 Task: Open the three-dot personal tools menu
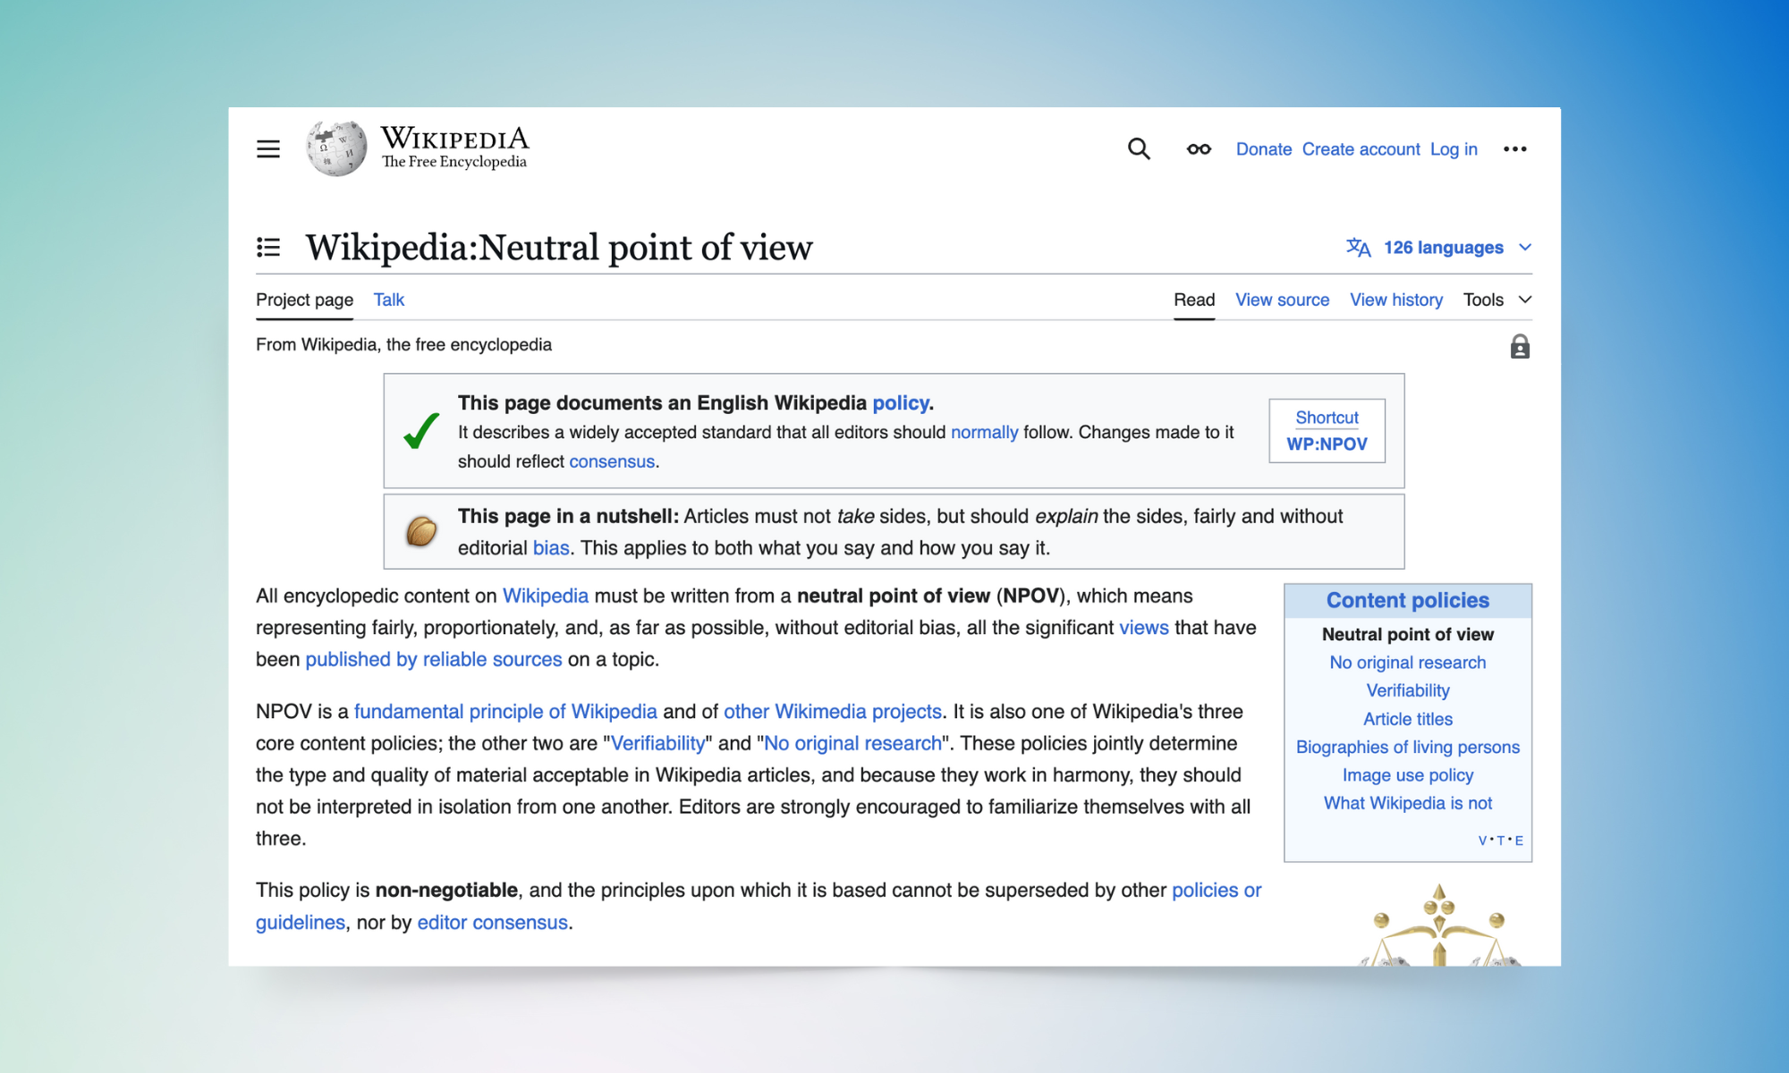[1514, 149]
